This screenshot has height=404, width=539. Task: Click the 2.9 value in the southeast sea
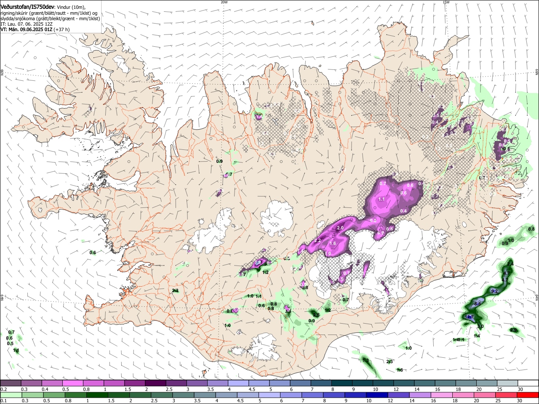click(x=513, y=330)
